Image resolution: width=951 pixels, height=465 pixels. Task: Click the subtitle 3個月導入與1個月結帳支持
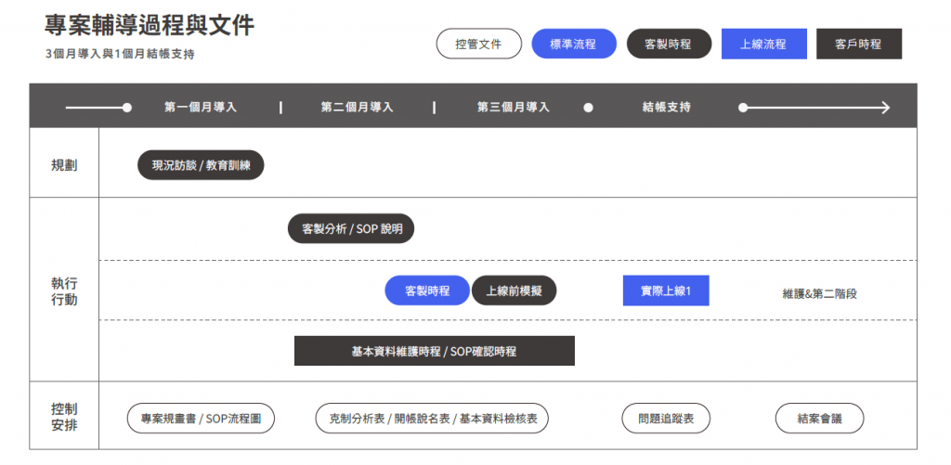pos(120,54)
